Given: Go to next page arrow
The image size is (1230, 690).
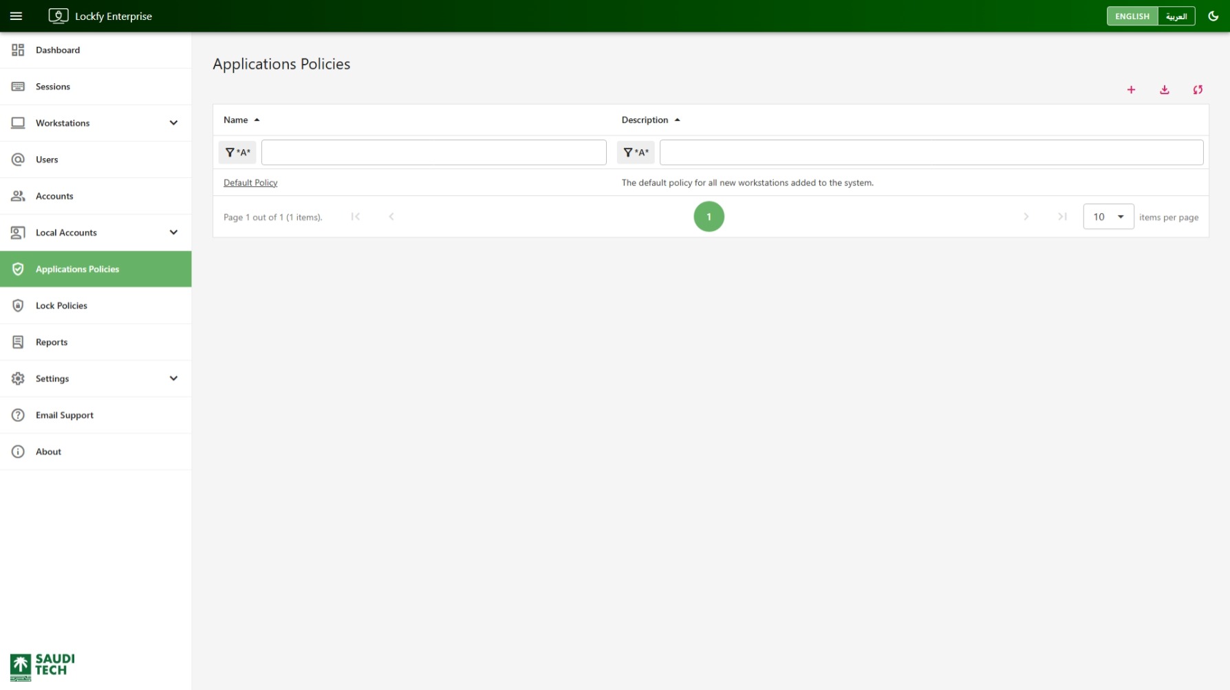Looking at the screenshot, I should pos(1026,216).
